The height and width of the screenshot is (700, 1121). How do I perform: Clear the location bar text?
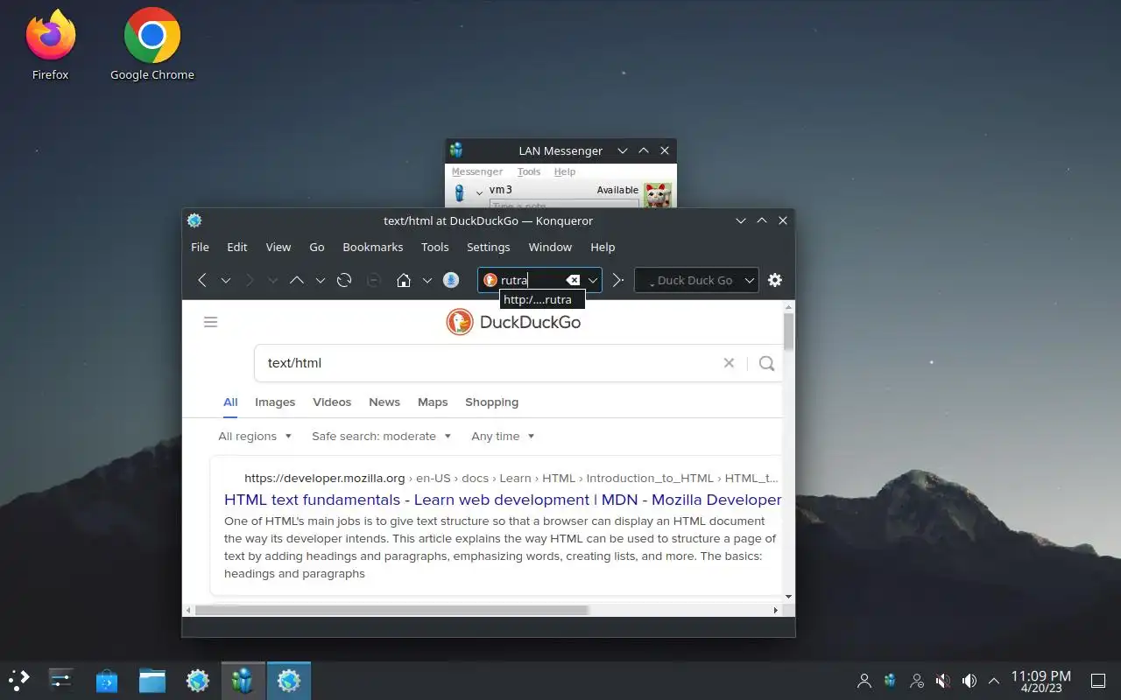click(573, 280)
